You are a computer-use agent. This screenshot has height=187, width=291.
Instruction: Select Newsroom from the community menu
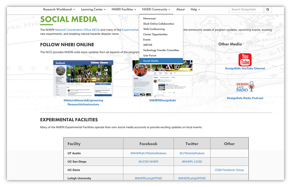[x=161, y=18]
